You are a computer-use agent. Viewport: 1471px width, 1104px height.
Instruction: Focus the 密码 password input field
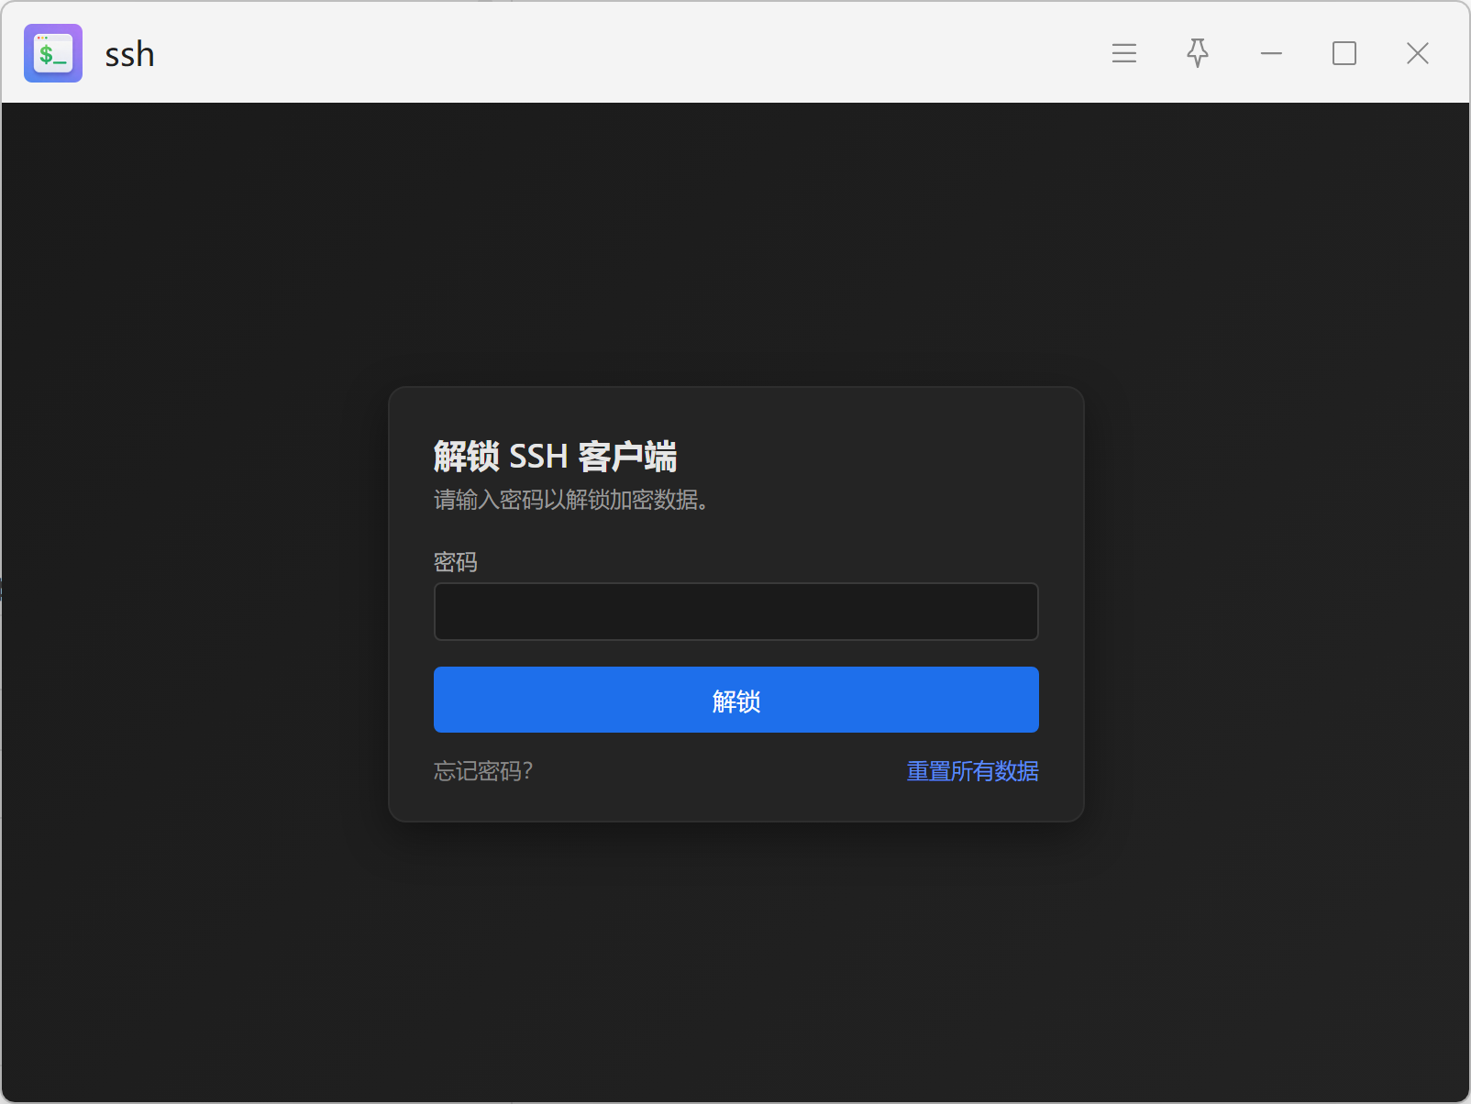(735, 612)
